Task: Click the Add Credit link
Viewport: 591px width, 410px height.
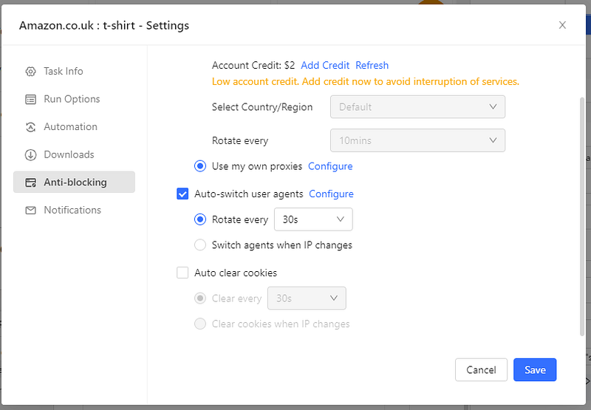Action: (325, 65)
